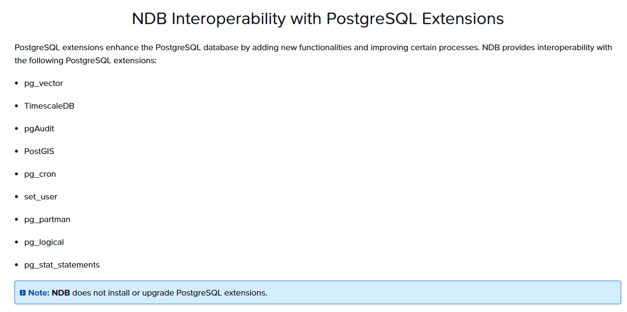Click empty area inside the blue note box
627x312 pixels.
(x=435, y=293)
